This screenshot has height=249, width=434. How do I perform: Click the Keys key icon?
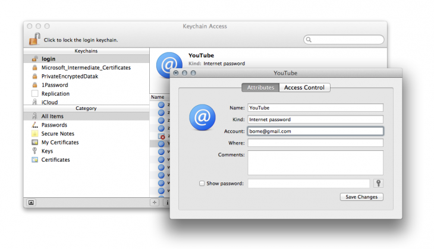tap(34, 151)
